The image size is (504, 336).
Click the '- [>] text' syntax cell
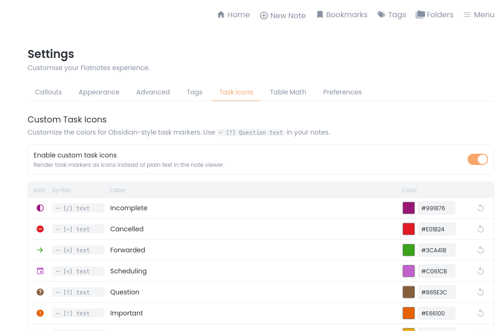tap(78, 250)
